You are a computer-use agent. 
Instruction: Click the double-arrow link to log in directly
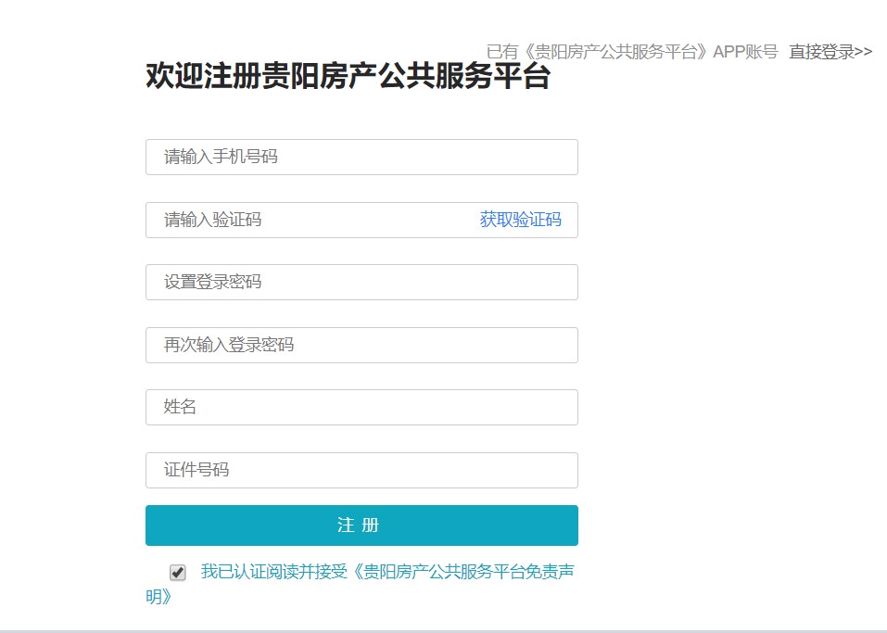[x=830, y=52]
